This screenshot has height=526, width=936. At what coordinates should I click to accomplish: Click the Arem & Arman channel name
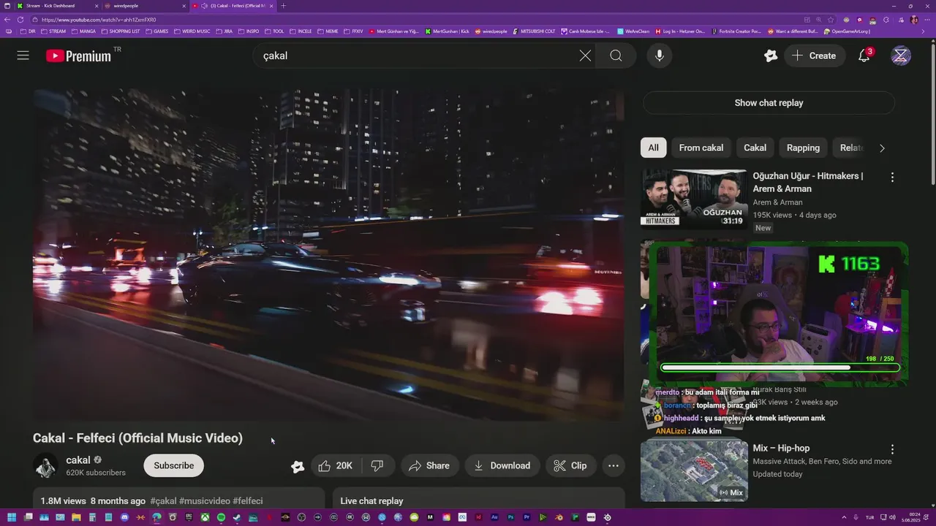(x=777, y=202)
